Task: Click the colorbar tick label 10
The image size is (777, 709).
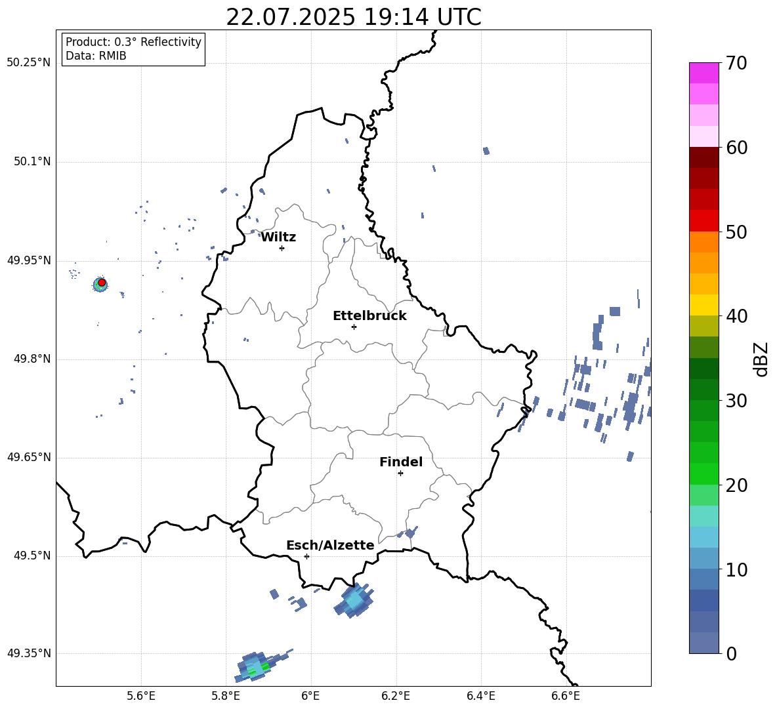Action: 736,569
